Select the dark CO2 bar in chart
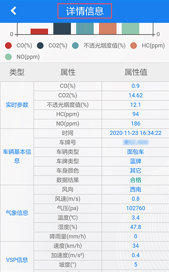169x272 pixels. tap(62, 29)
